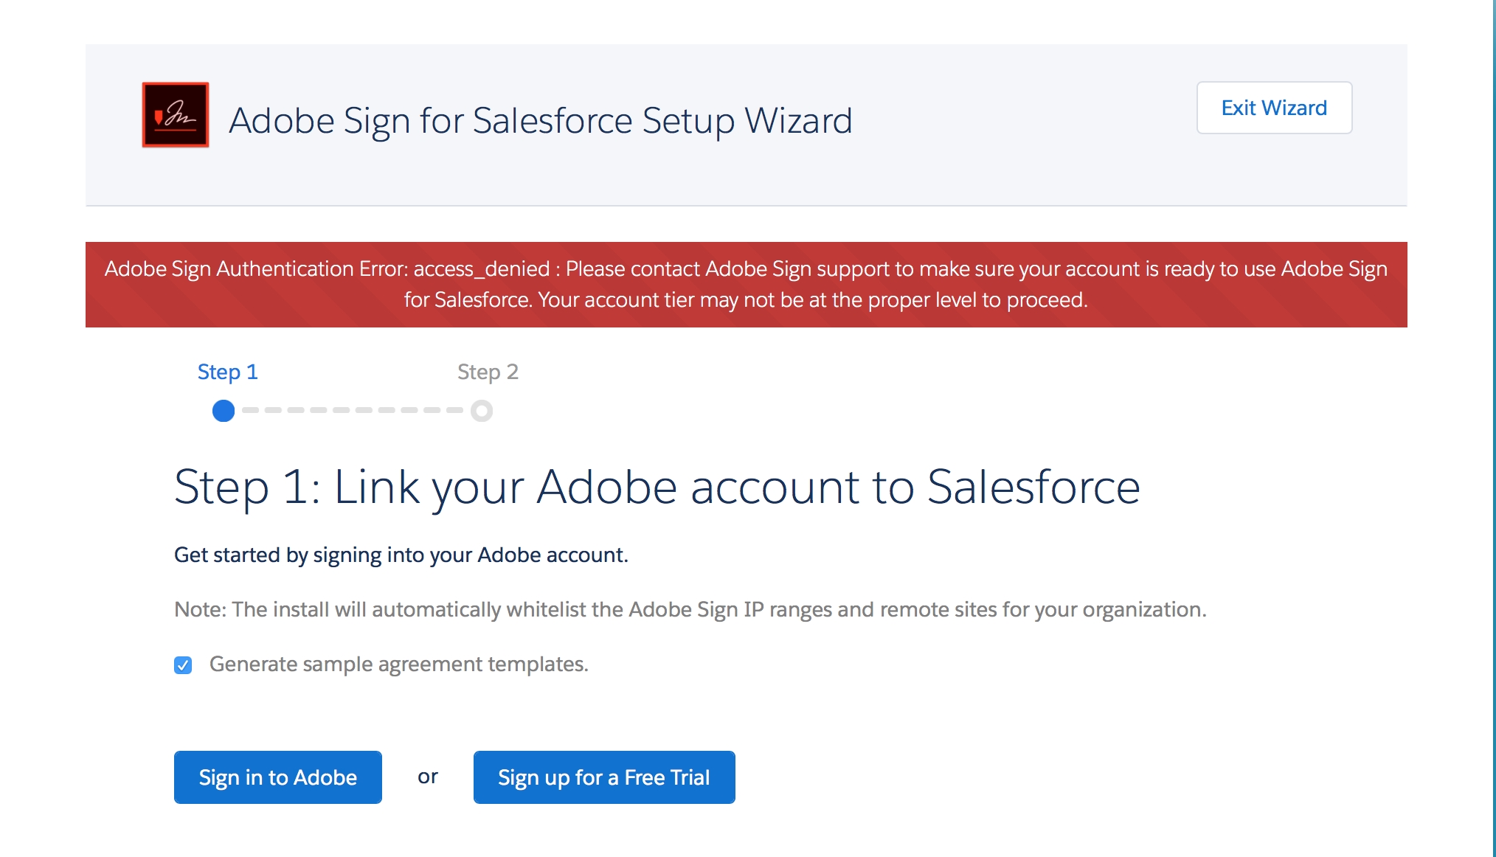Click the Adobe Sign for Salesforce Setup Wizard title
Screen dimensions: 1496x857
pyautogui.click(x=541, y=119)
